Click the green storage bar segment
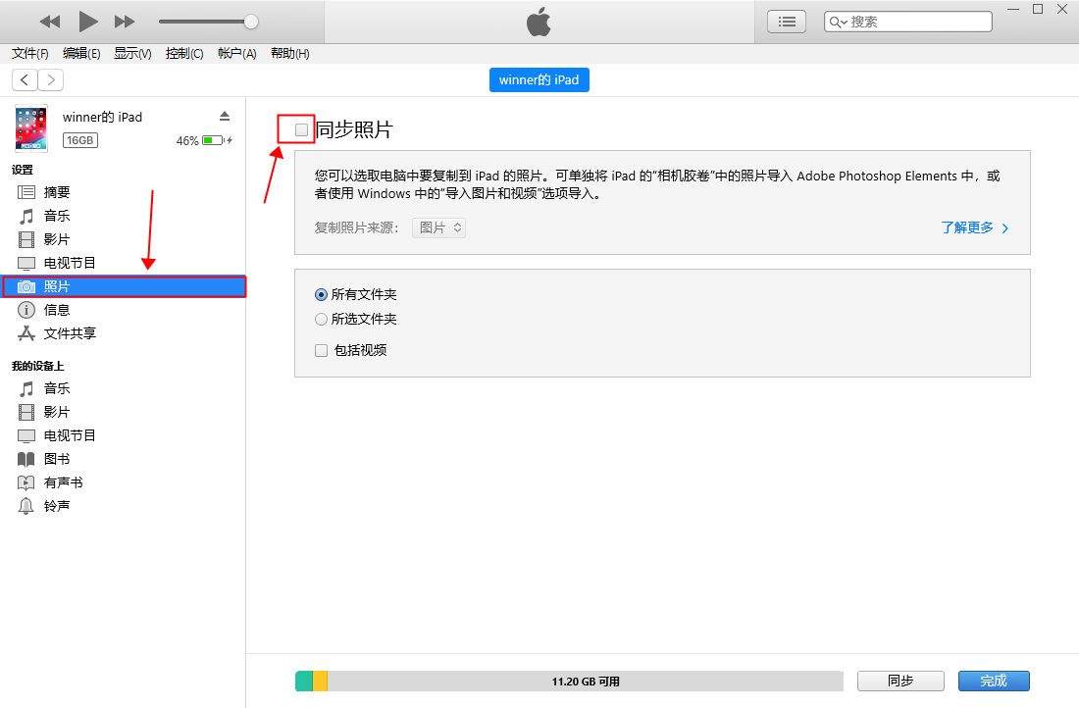This screenshot has height=708, width=1079. pos(304,682)
